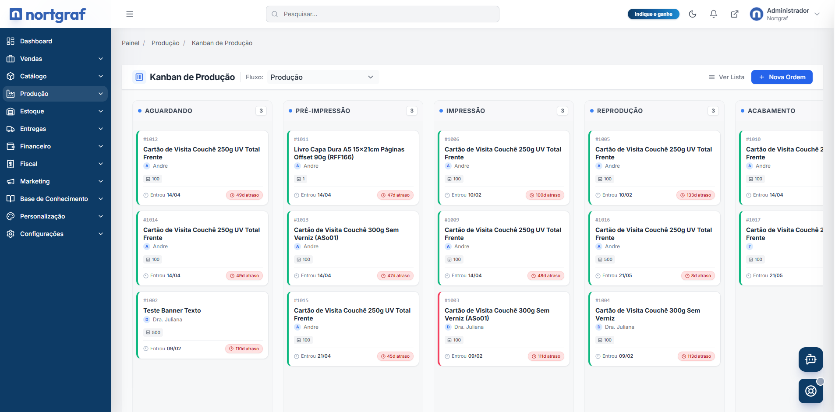Image resolution: width=835 pixels, height=412 pixels.
Task: Expand the Financeiro sidebar section
Action: coord(55,146)
